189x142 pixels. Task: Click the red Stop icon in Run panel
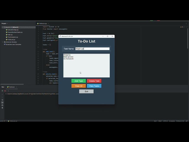point(5,91)
